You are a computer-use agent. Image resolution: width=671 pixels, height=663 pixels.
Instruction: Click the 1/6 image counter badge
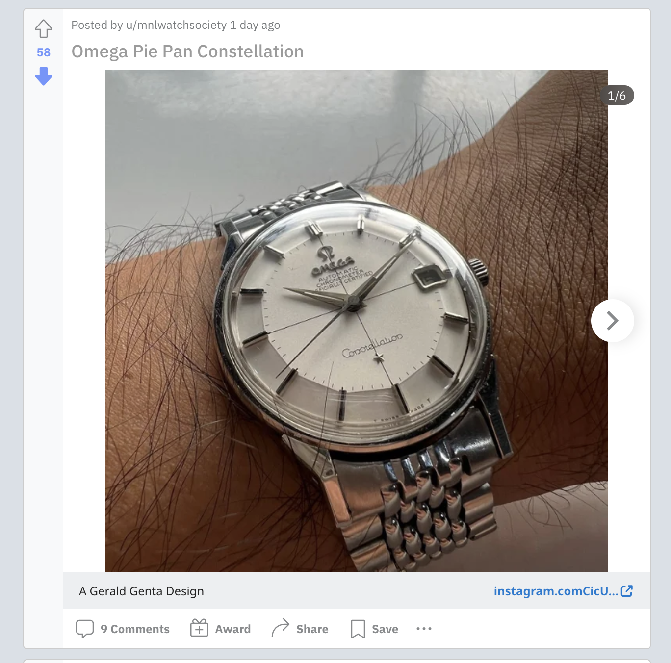[x=617, y=96]
